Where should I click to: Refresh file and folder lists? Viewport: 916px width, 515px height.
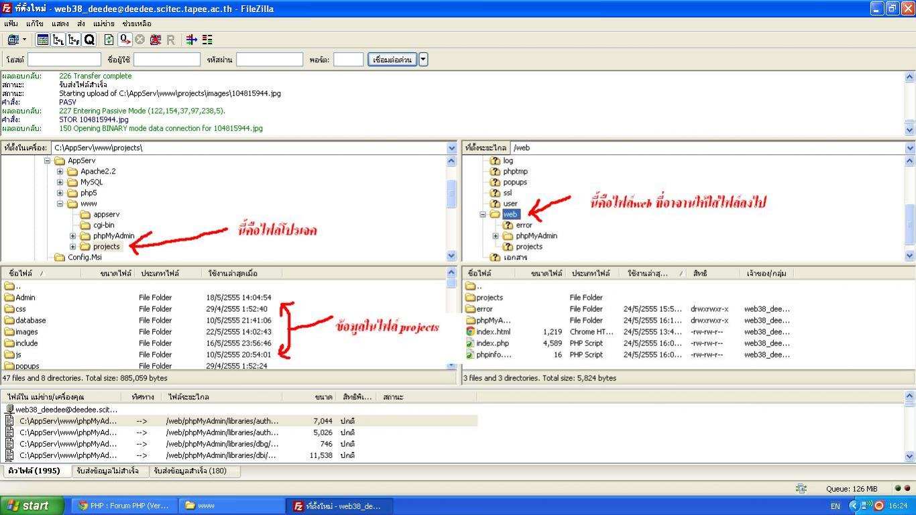109,40
